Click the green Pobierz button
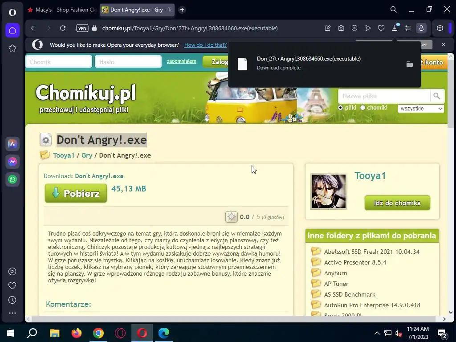 76,193
